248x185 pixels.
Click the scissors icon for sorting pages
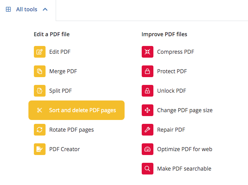[40, 110]
